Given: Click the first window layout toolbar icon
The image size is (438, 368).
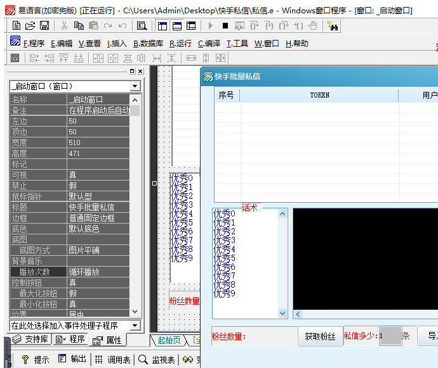Looking at the screenshot, I should point(163,26).
